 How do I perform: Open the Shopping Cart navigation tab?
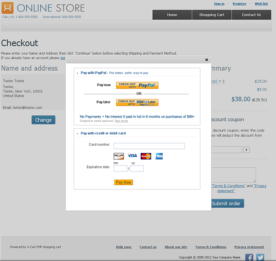[x=212, y=15]
